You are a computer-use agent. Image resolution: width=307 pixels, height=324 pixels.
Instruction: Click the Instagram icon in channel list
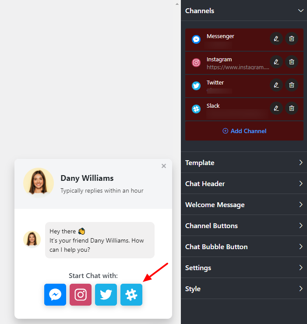[x=196, y=63]
